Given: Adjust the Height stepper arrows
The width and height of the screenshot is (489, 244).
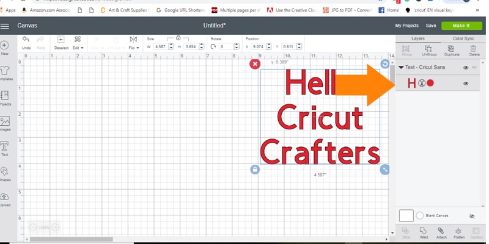Looking at the screenshot, I should click(202, 46).
